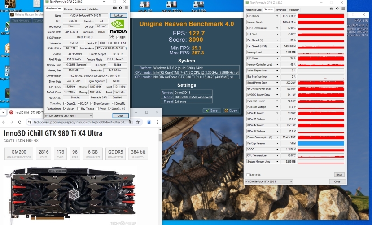
Task: Expand Board Power Draw sensor dropdown
Action: pos(277,83)
